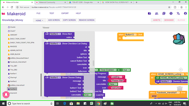Open the language translate icon
Image resolution: width=189 pixels, height=106 pixels.
tap(178, 13)
